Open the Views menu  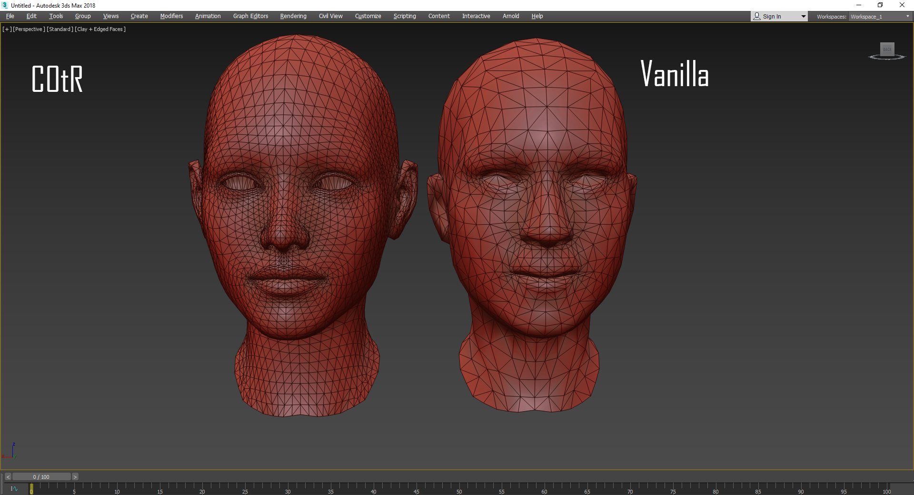pos(111,16)
